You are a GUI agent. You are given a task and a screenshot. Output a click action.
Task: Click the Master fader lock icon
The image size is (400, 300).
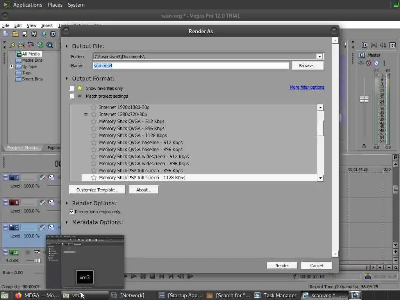click(364, 146)
